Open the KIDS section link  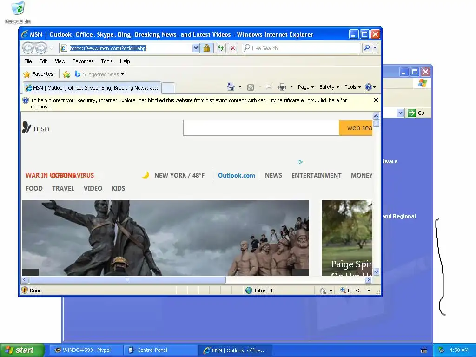pos(118,188)
